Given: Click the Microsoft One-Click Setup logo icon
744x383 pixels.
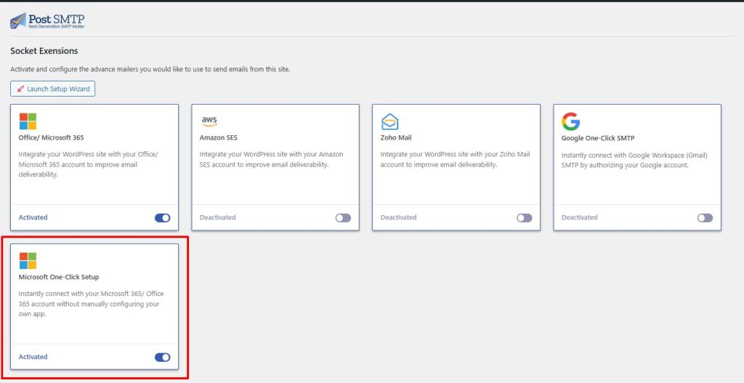Looking at the screenshot, I should coord(28,261).
